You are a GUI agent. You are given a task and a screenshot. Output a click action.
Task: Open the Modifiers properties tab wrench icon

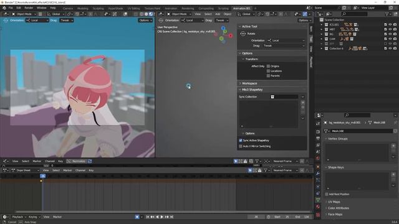pyautogui.click(x=318, y=174)
